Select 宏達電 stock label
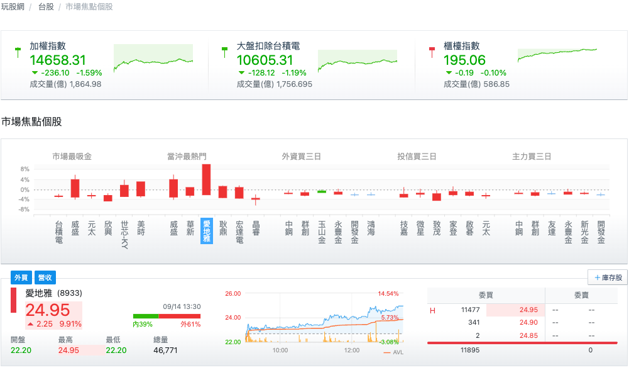The width and height of the screenshot is (629, 370). coord(239,232)
